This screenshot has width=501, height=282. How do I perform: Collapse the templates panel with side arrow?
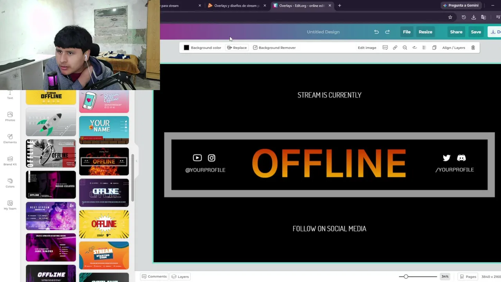point(137,161)
